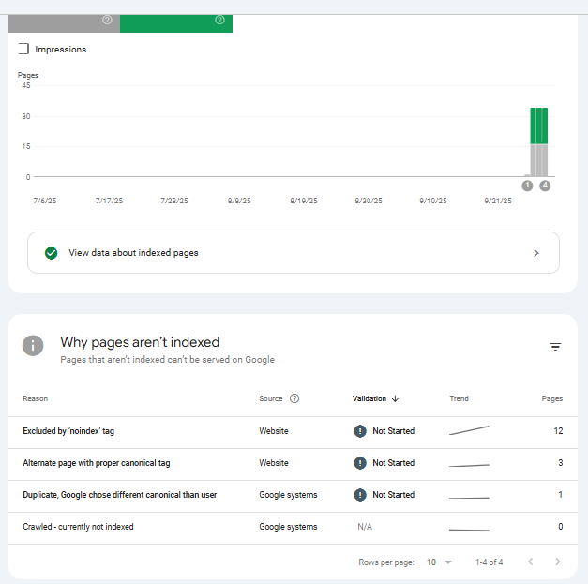
Task: Click the green indexed pages bar in chart
Action: tap(539, 126)
